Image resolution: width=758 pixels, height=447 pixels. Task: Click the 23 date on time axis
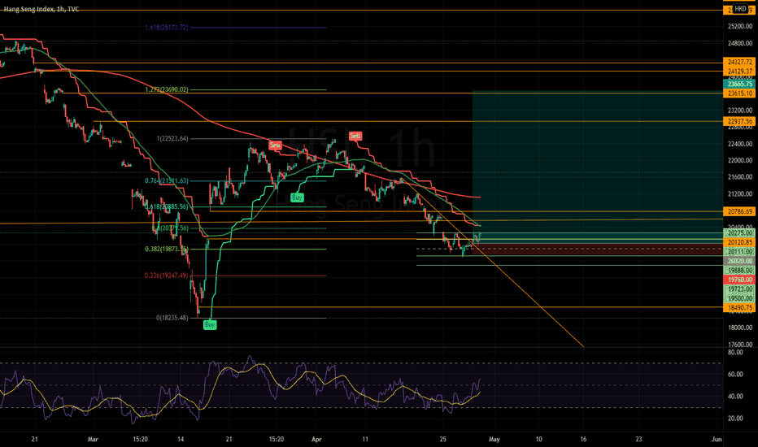638,439
